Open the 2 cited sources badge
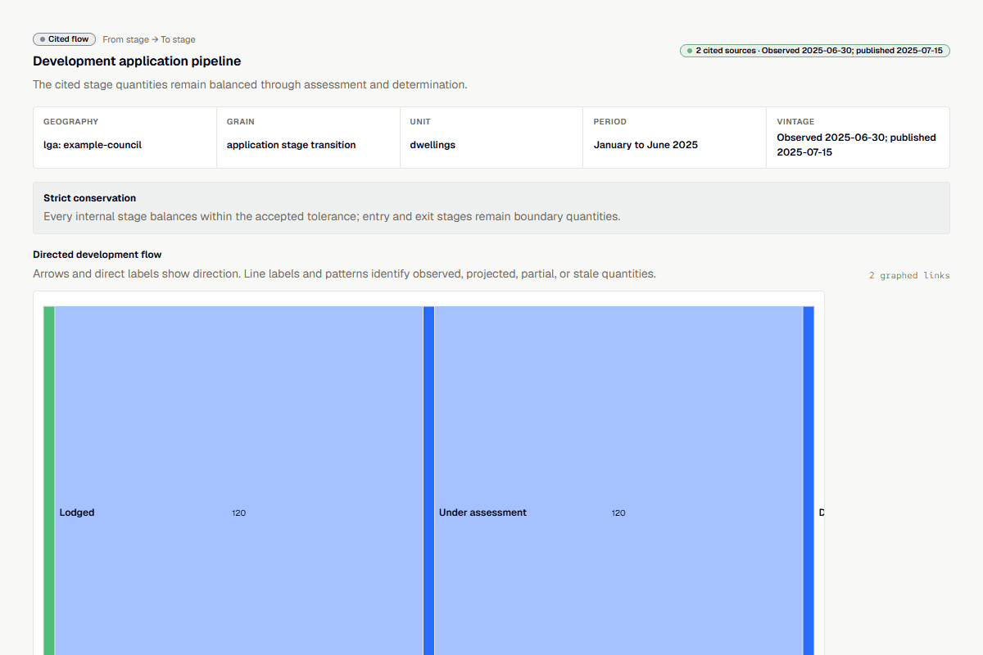 [x=815, y=51]
